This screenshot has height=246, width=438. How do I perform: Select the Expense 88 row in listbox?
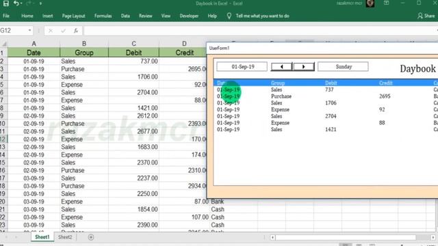click(x=326, y=123)
